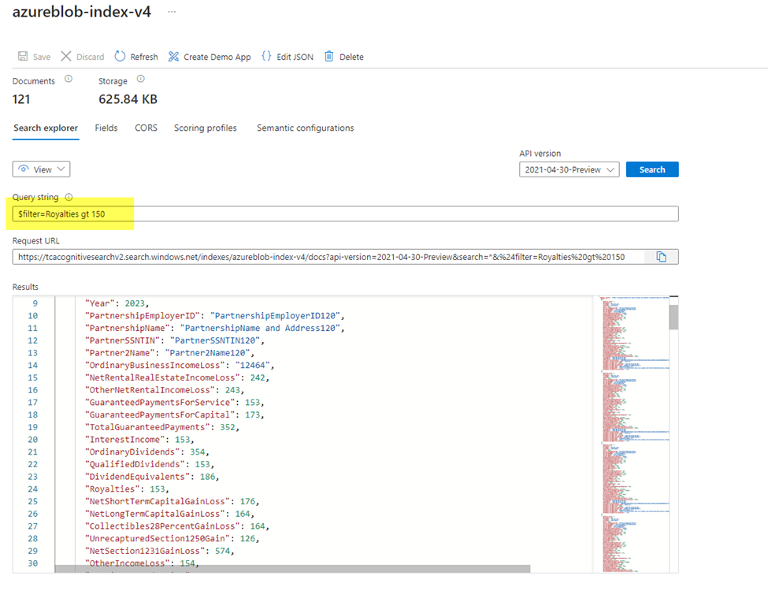Open the View dropdown
The image size is (768, 602).
click(41, 169)
